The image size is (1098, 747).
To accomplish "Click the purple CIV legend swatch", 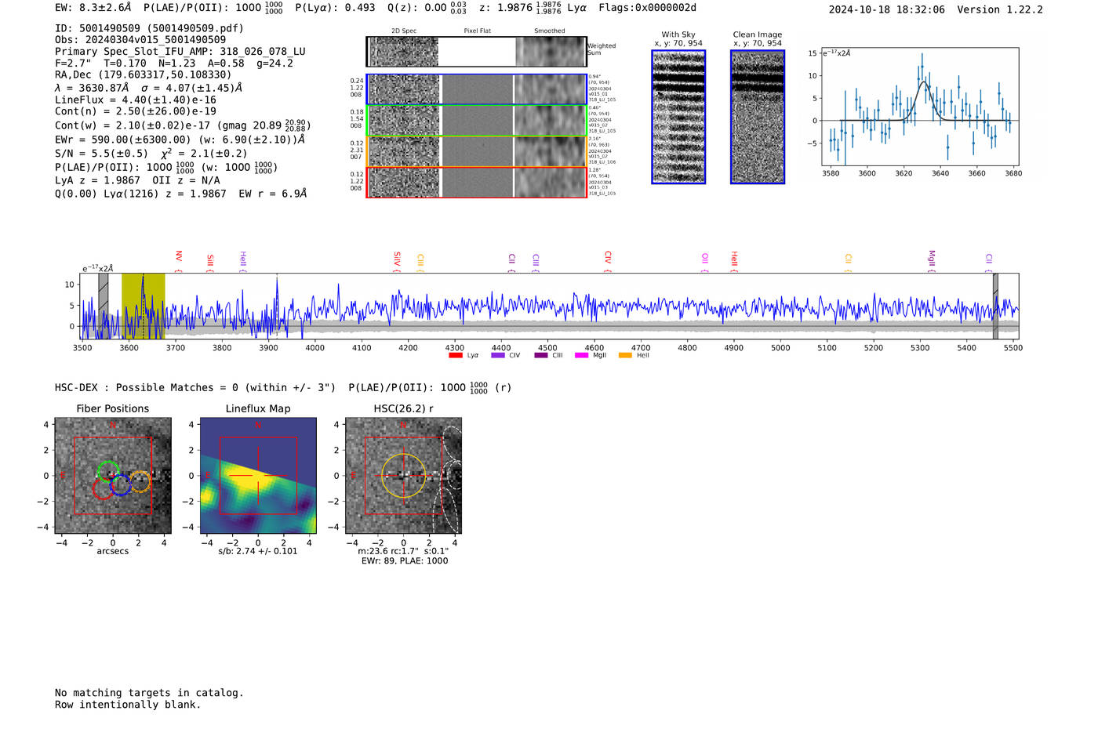I will click(497, 355).
